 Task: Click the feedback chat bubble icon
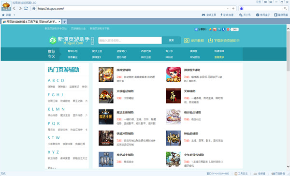point(265,2)
